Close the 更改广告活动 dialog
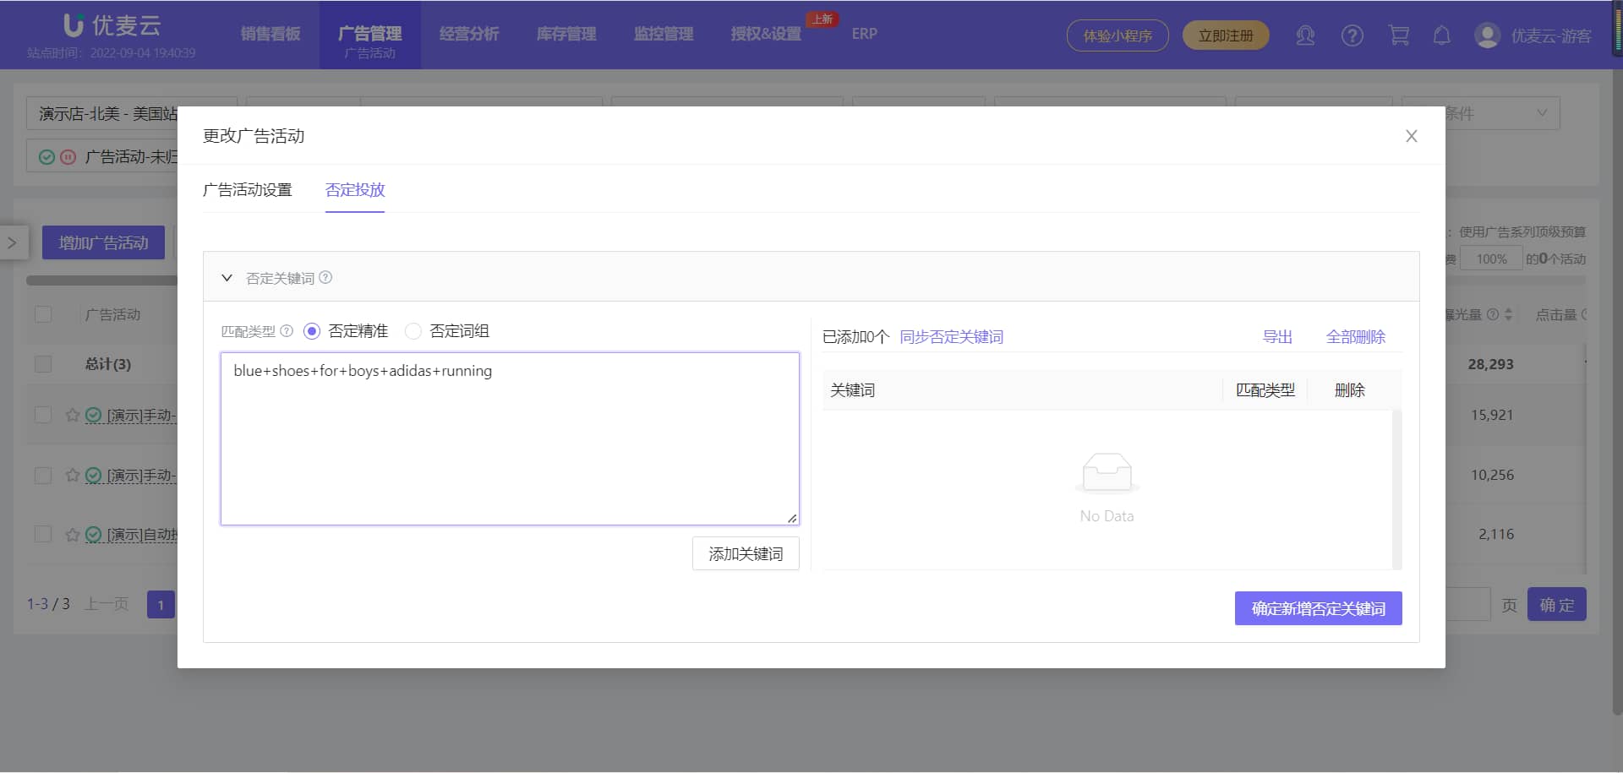 coord(1411,136)
